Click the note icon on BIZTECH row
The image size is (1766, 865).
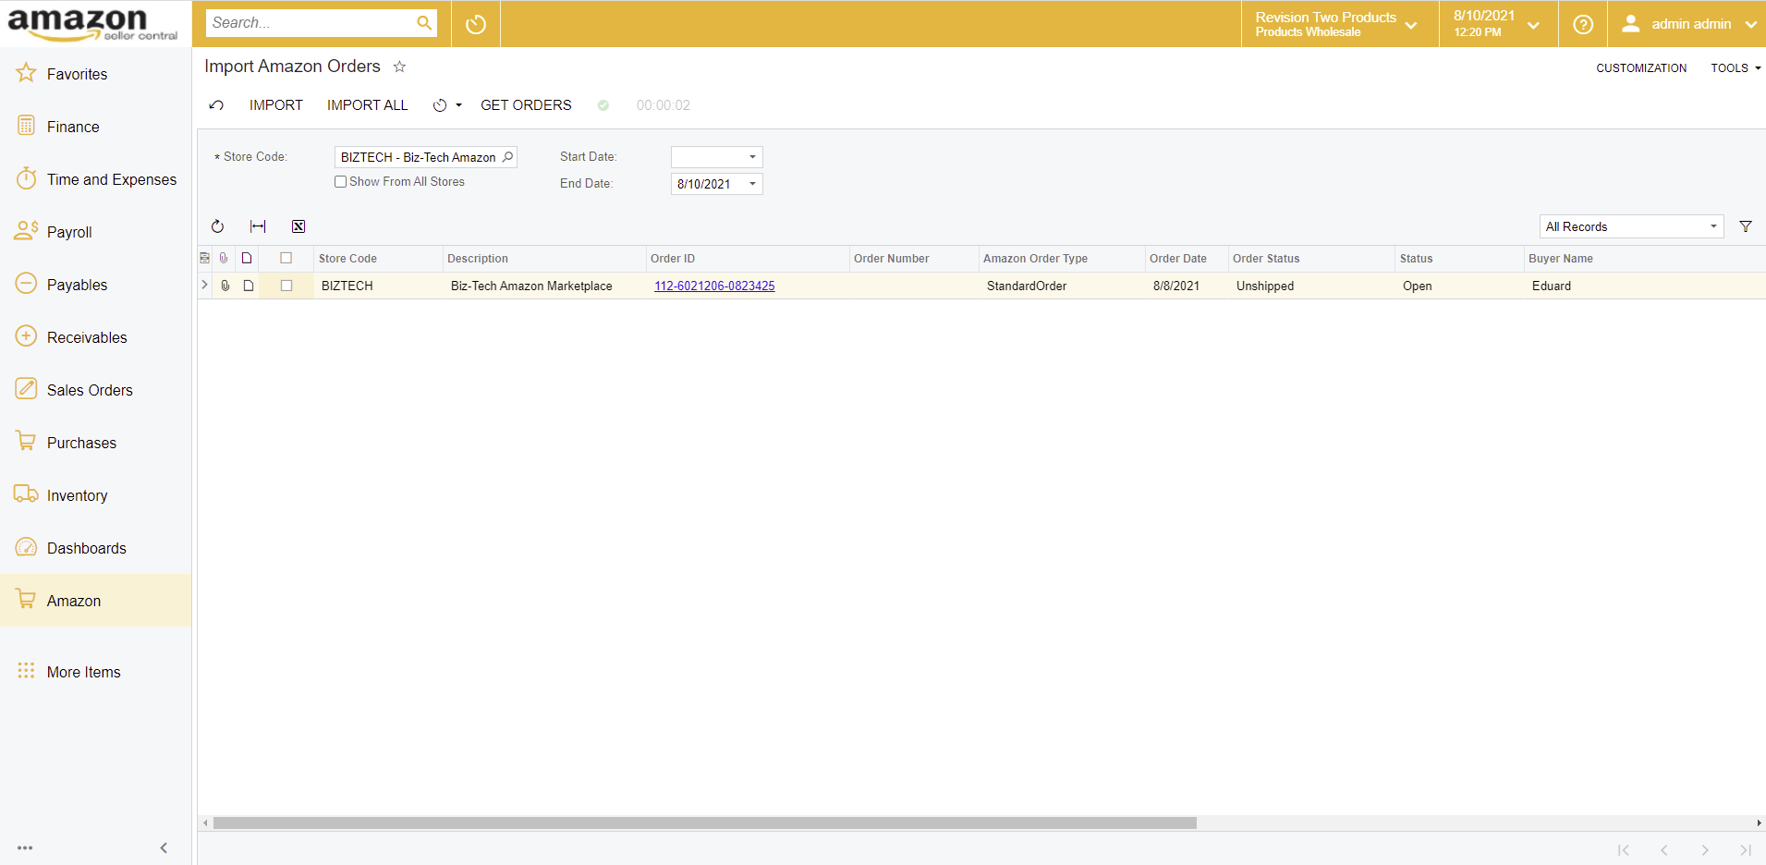click(249, 286)
